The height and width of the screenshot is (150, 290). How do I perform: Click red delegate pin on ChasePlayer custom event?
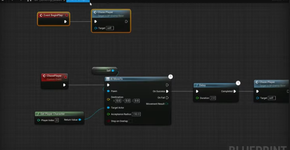tap(66, 77)
